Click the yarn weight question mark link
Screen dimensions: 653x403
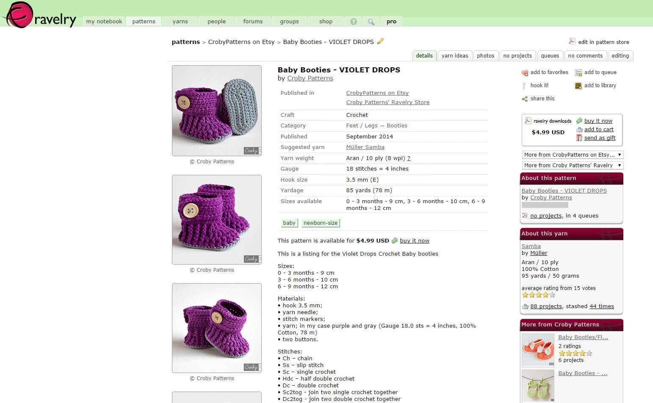(409, 158)
